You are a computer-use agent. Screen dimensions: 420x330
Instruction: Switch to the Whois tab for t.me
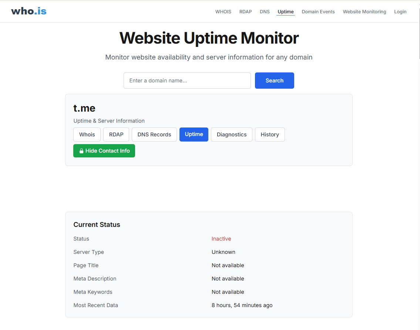tap(87, 135)
